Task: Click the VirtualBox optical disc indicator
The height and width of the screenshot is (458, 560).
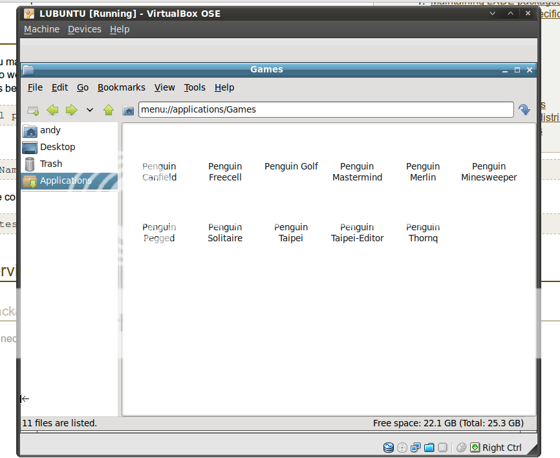Action: (x=402, y=448)
